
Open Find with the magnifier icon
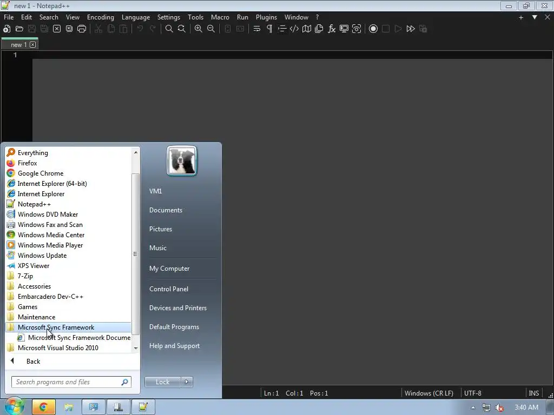pyautogui.click(x=169, y=29)
